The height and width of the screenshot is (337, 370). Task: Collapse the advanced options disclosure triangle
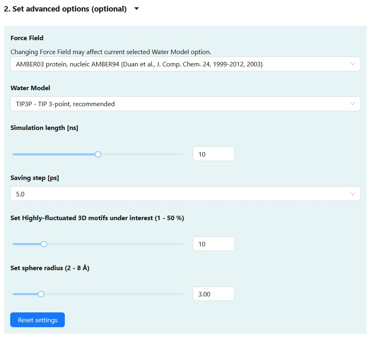click(x=137, y=9)
